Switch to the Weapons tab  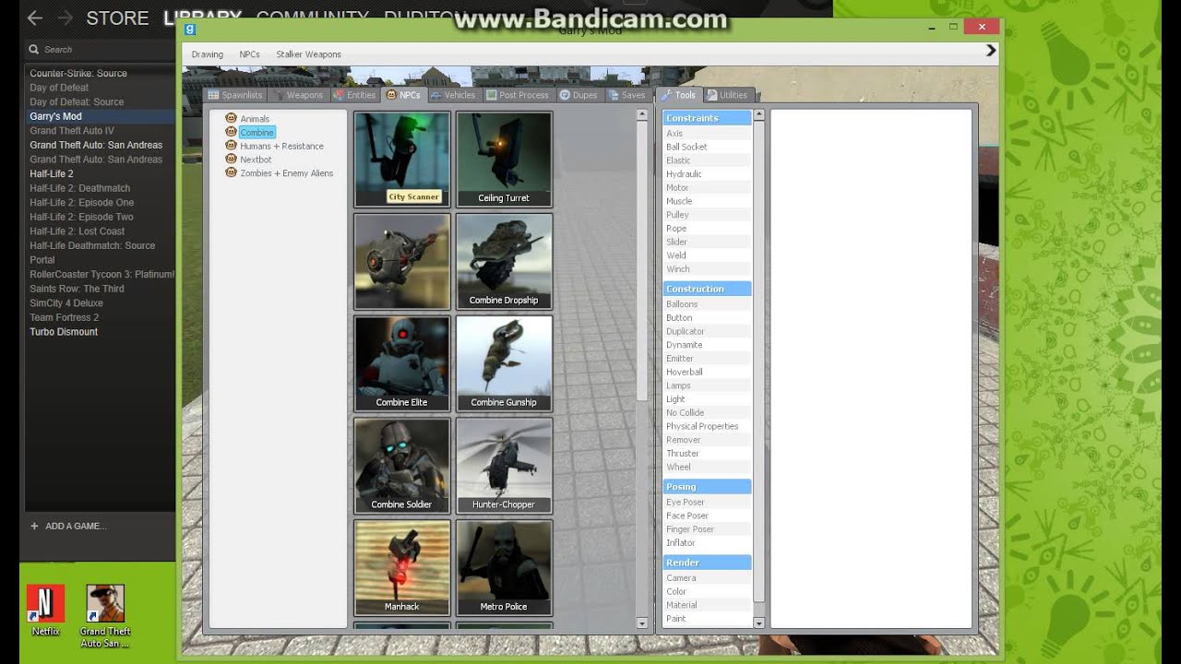(x=297, y=95)
